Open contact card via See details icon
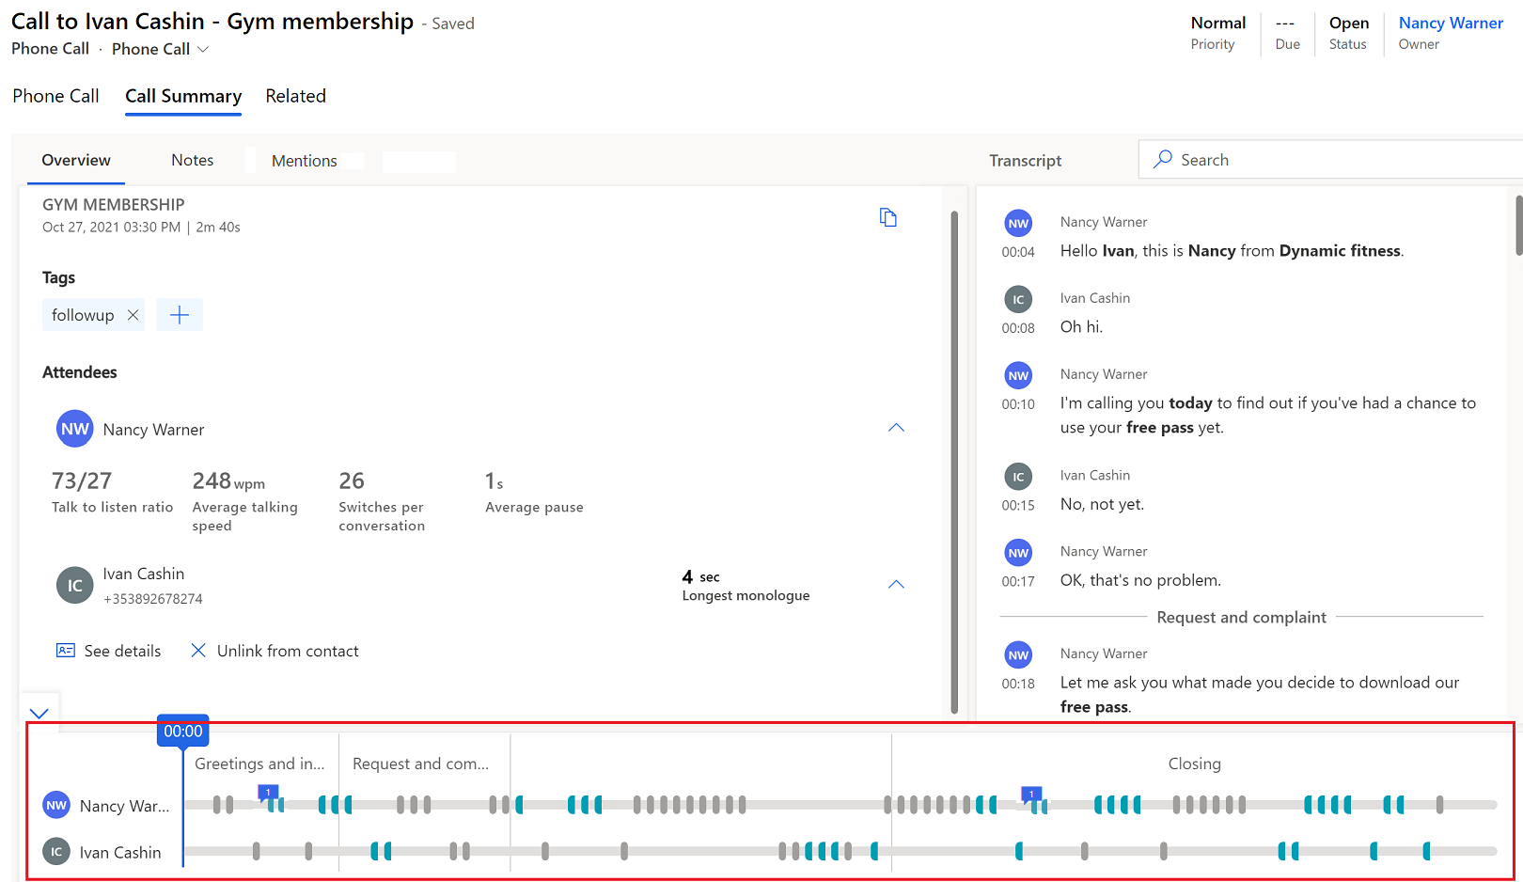The height and width of the screenshot is (882, 1523). 64,650
